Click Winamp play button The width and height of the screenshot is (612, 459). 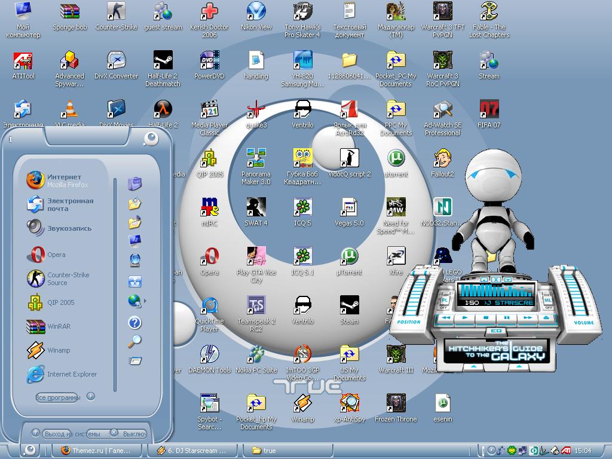tap(465, 318)
